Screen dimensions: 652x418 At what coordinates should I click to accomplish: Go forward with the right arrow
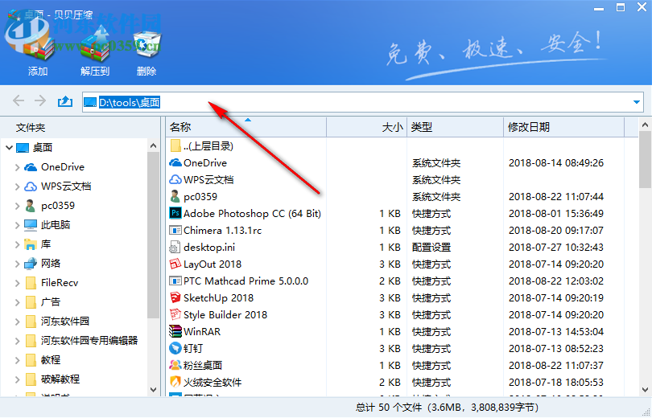[40, 100]
